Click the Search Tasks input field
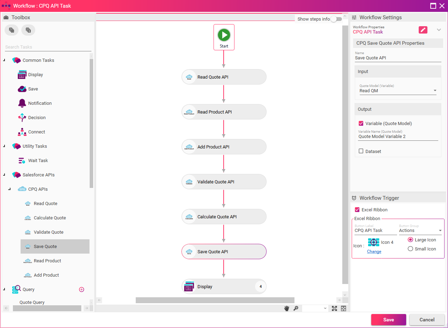This screenshot has width=448, height=328. pos(48,47)
